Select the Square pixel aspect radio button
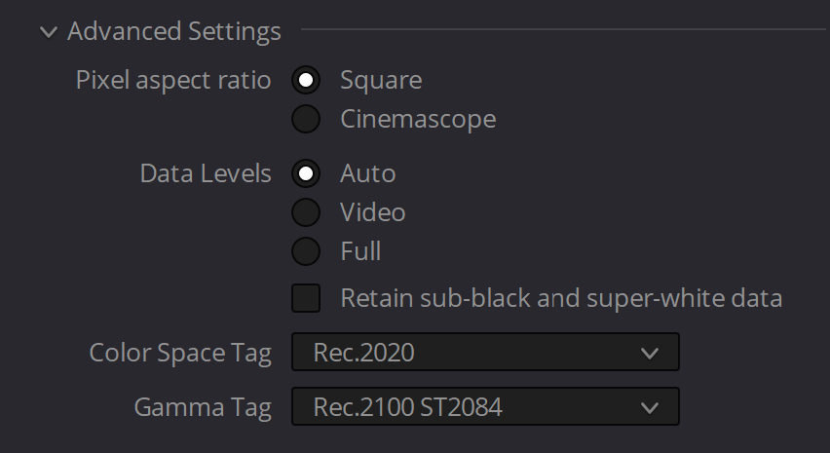Screen dimensions: 830x453 tap(306, 80)
